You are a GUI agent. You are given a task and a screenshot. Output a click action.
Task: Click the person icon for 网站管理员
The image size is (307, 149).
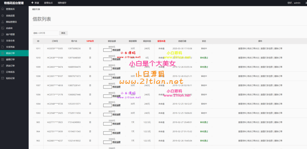pos(2,22)
